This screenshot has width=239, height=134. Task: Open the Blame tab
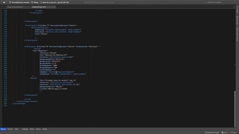point(32,129)
